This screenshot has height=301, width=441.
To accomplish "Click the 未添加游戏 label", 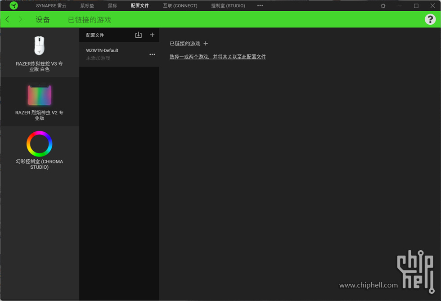I will [x=98, y=58].
